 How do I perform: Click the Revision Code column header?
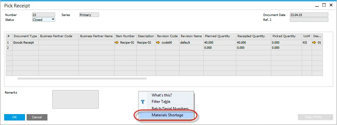tap(167, 36)
